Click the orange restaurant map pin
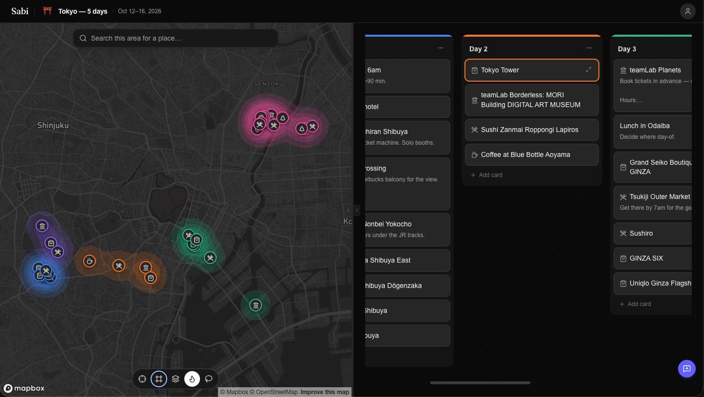 coord(119,265)
